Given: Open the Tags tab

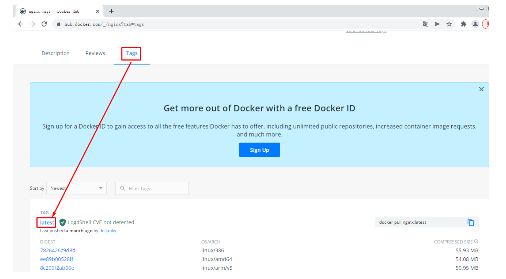Looking at the screenshot, I should [x=132, y=53].
